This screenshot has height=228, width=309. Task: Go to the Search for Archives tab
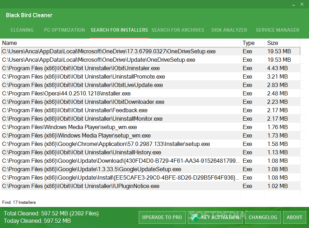(x=178, y=30)
